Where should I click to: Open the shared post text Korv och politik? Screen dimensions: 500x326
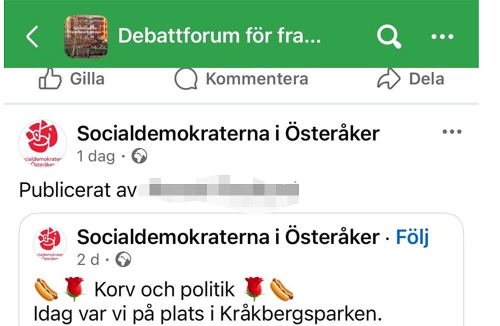164,289
